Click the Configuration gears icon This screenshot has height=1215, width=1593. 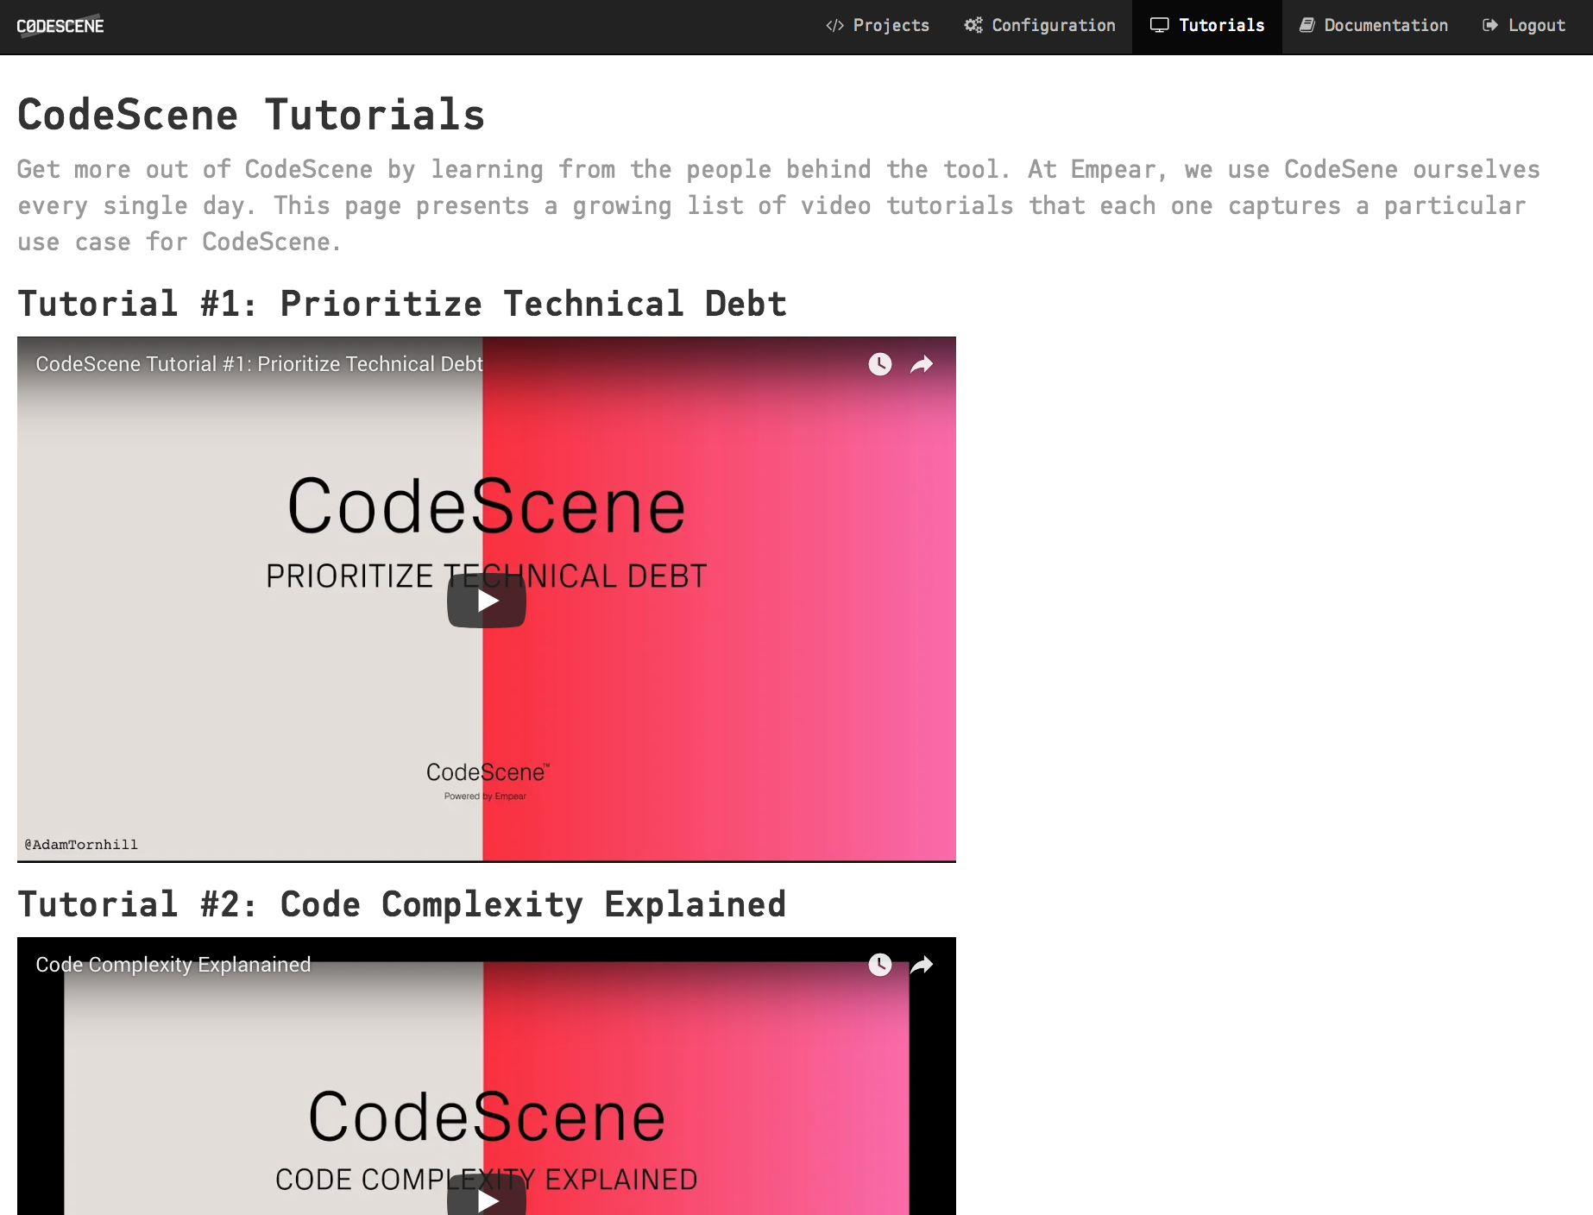pyautogui.click(x=973, y=25)
